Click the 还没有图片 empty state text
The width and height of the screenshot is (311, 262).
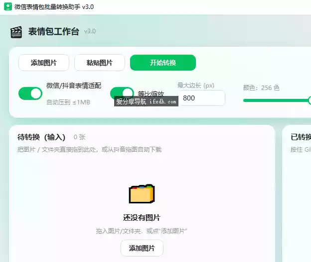click(142, 217)
